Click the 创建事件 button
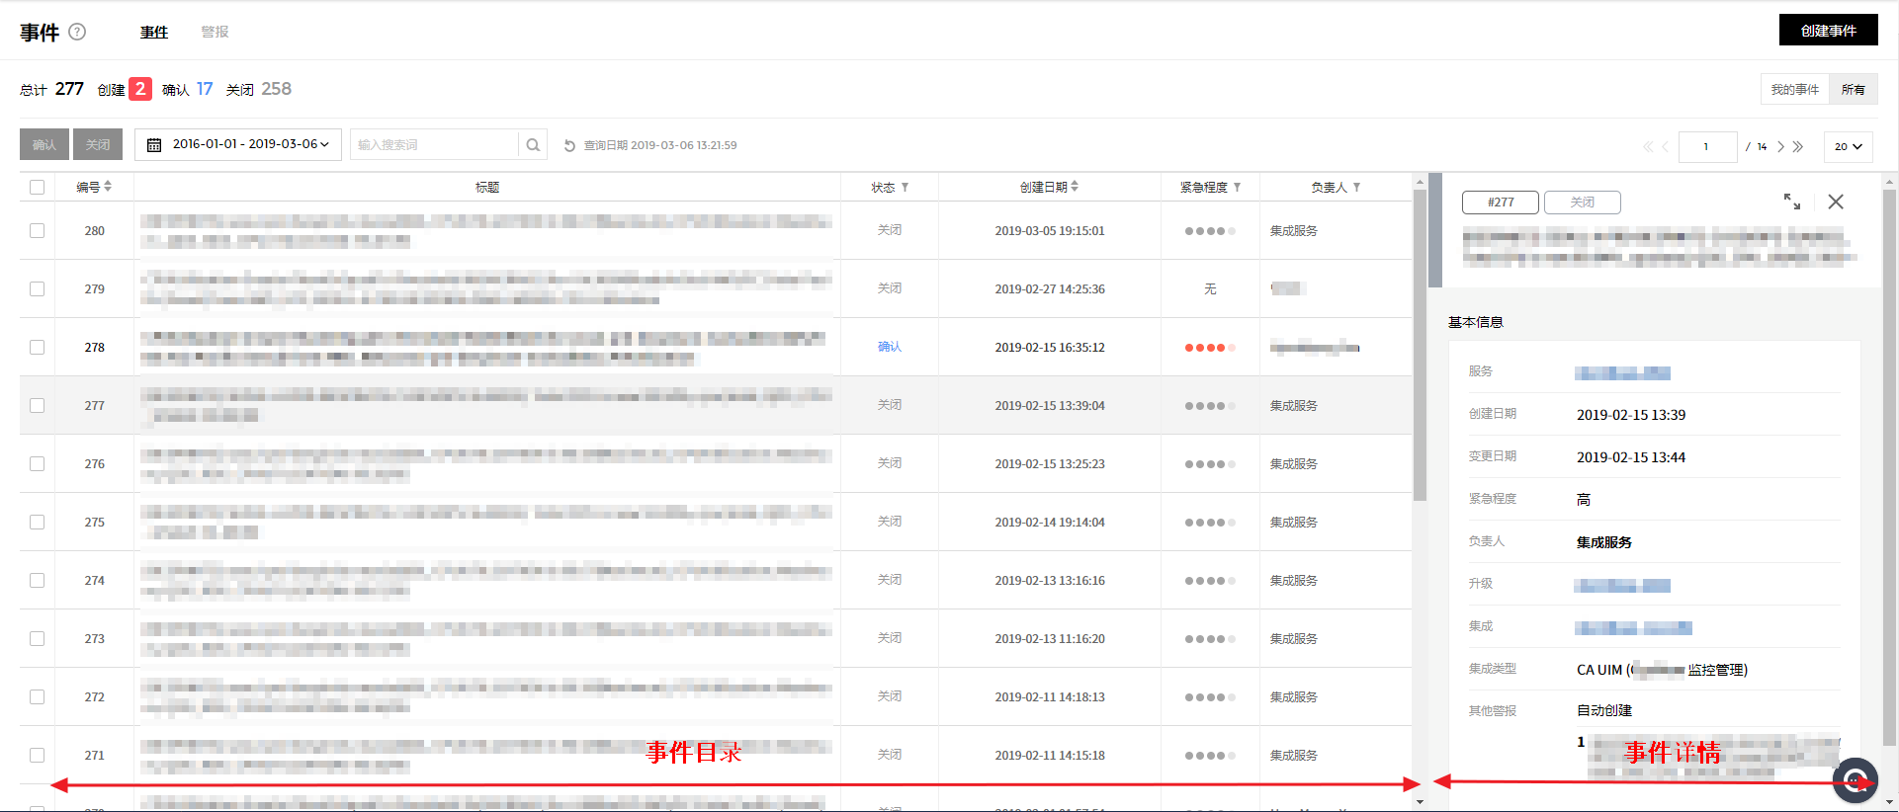The height and width of the screenshot is (812, 1899). [x=1828, y=31]
